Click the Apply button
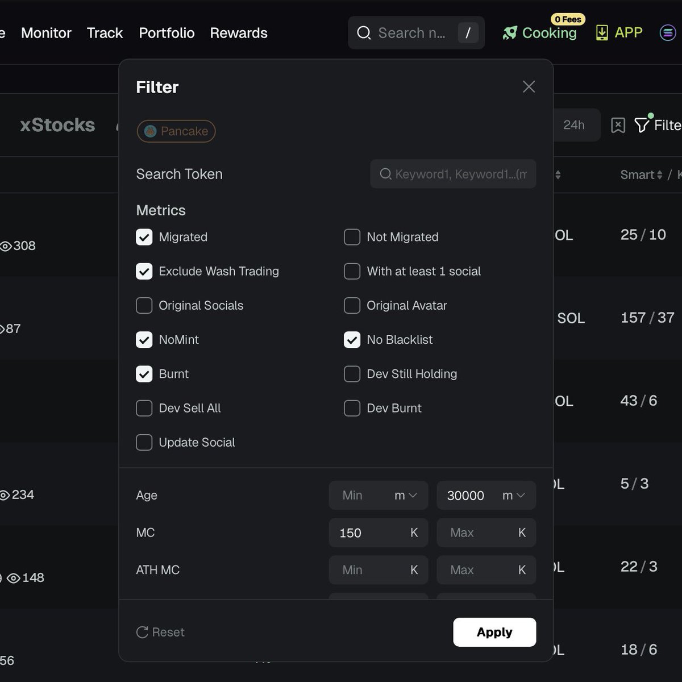The width and height of the screenshot is (682, 682). [x=494, y=632]
